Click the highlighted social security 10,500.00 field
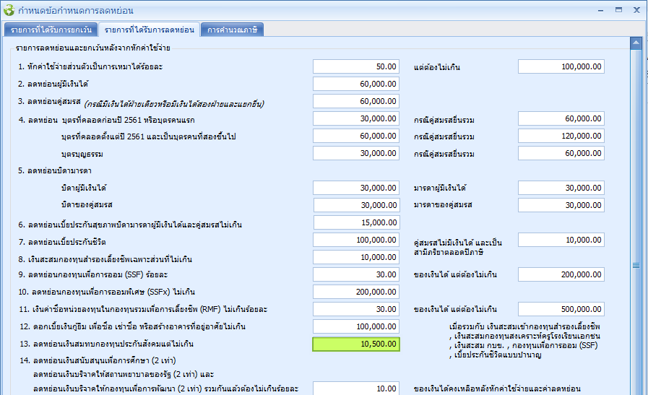Screen dimensions: 648x395 click(356, 344)
